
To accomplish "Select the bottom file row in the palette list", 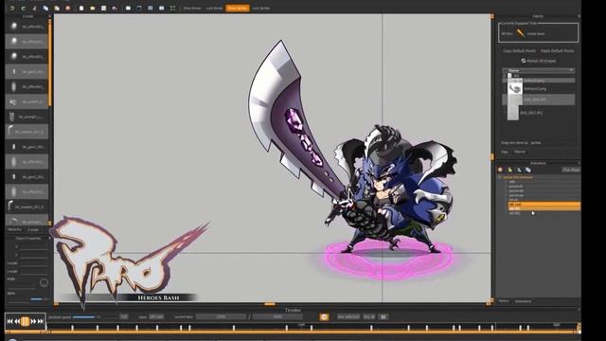I will point(539,113).
